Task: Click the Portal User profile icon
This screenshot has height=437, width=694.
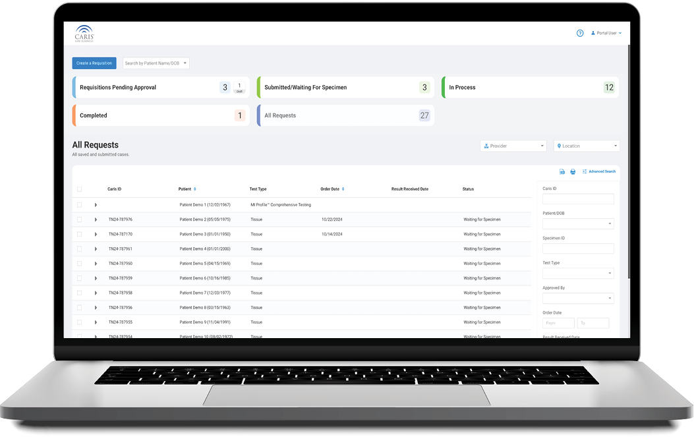Action: pyautogui.click(x=593, y=33)
